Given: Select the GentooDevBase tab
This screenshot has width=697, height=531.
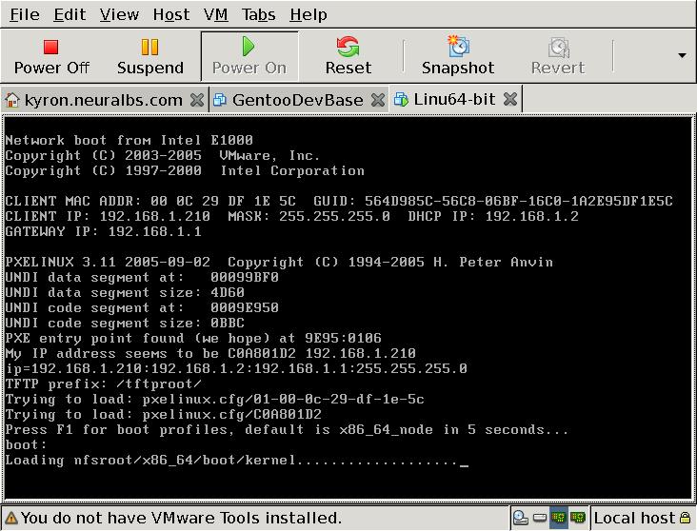Looking at the screenshot, I should (x=297, y=99).
